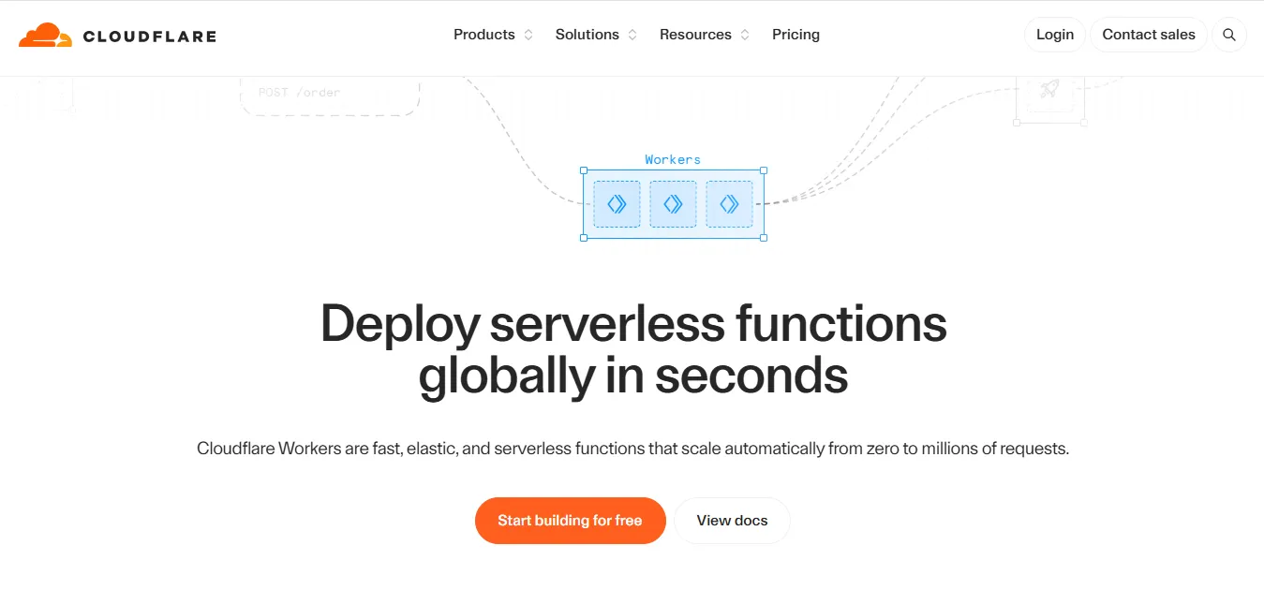This screenshot has width=1264, height=590.
Task: Go to the Pricing page
Action: pos(796,35)
